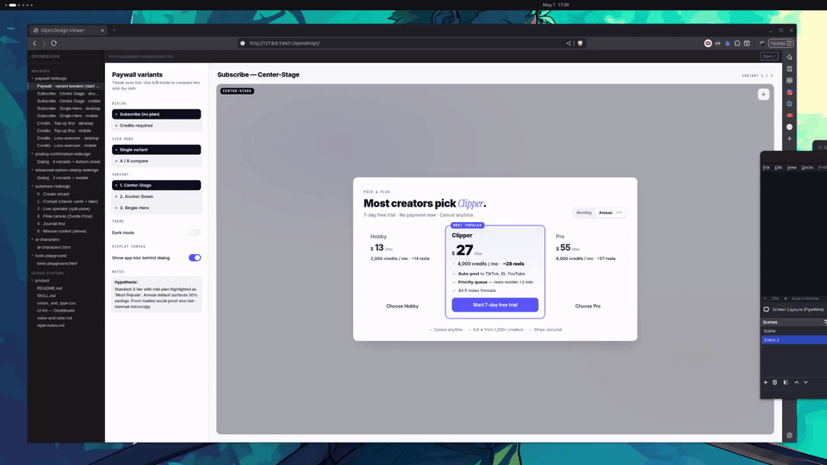Click OBS preview zoom-out minus icon
The image size is (827, 465).
tap(765, 299)
